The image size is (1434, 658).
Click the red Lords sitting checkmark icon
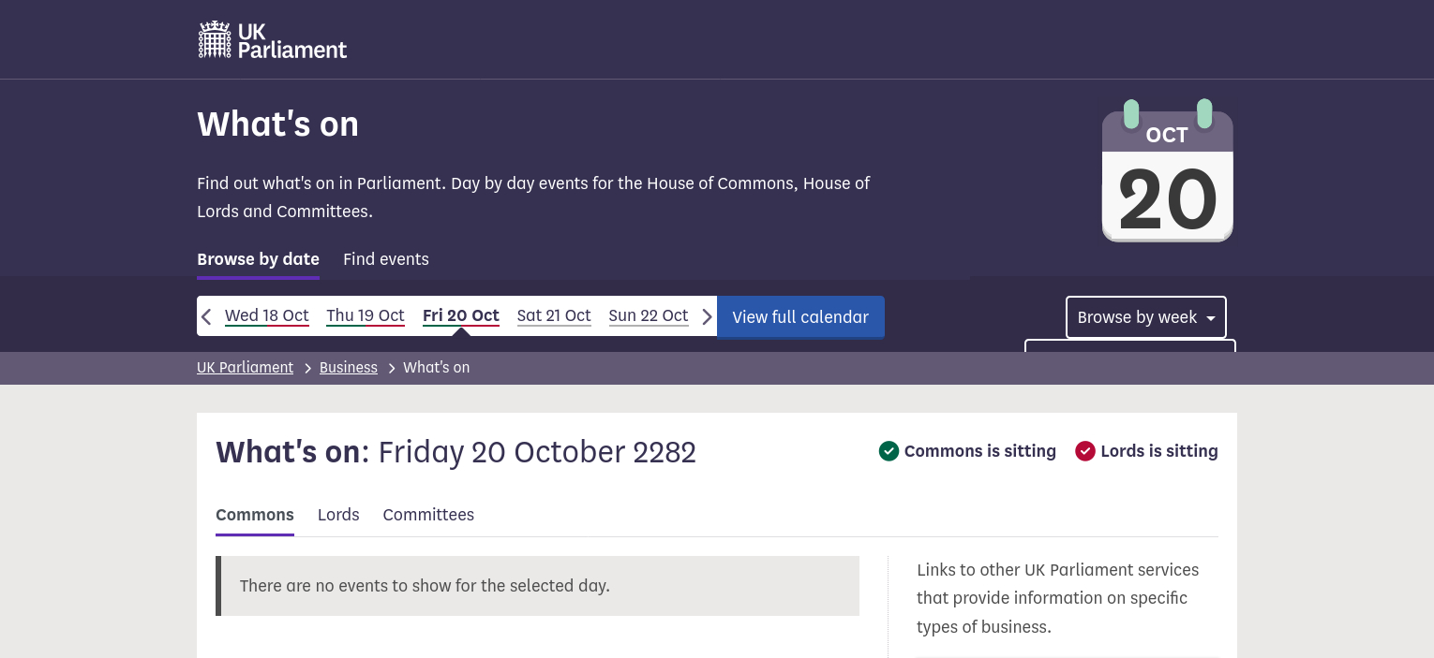(1085, 451)
